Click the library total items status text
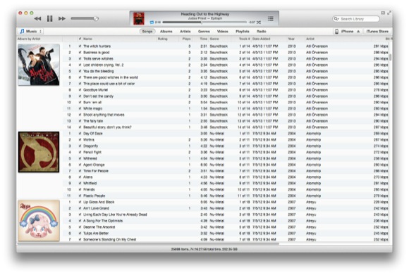 pyautogui.click(x=204, y=249)
